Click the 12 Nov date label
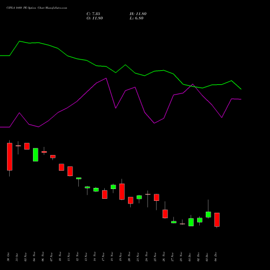The width and height of the screenshot is (270, 270). [77, 257]
